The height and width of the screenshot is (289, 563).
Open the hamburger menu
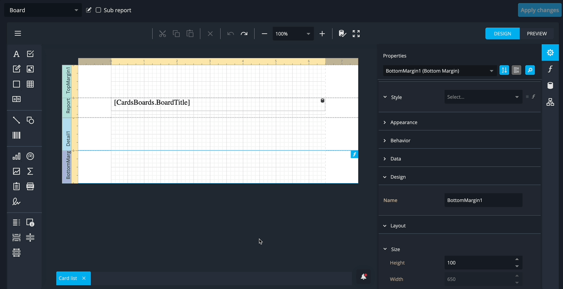point(18,33)
